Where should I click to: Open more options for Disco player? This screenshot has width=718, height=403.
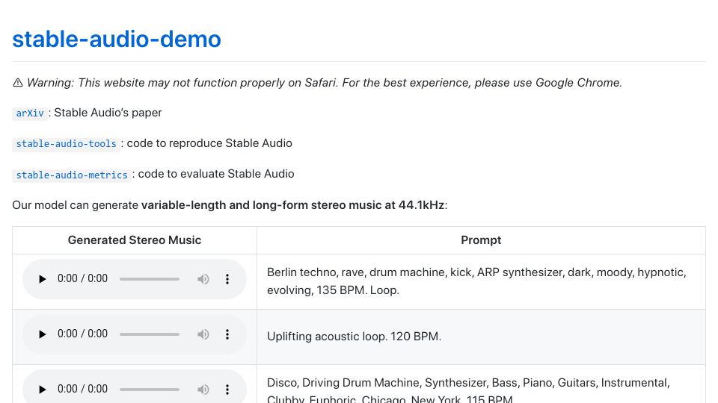pos(227,390)
